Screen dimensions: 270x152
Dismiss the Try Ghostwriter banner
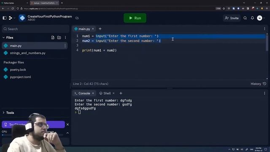click(x=67, y=125)
